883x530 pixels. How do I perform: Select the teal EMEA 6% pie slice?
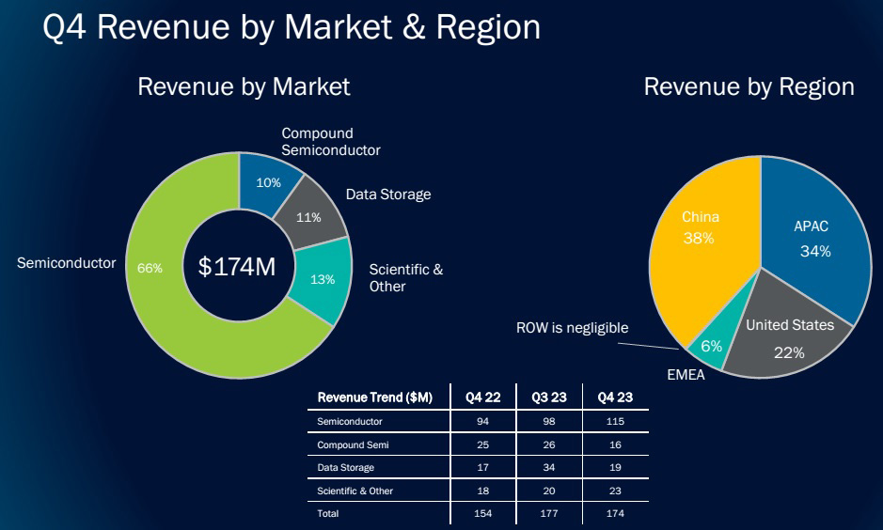pos(711,346)
